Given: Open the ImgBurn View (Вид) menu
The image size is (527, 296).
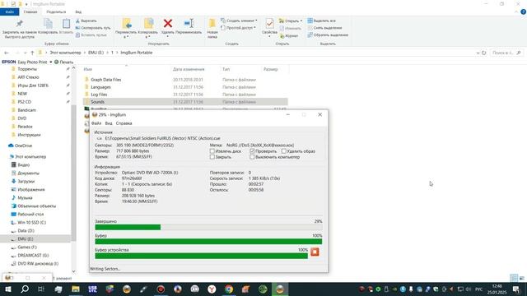Looking at the screenshot, I should 109,123.
